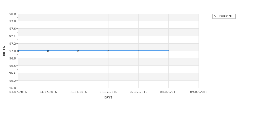
Task: Click the 96.0 y-axis tick label
Action: pyautogui.click(x=12, y=88)
